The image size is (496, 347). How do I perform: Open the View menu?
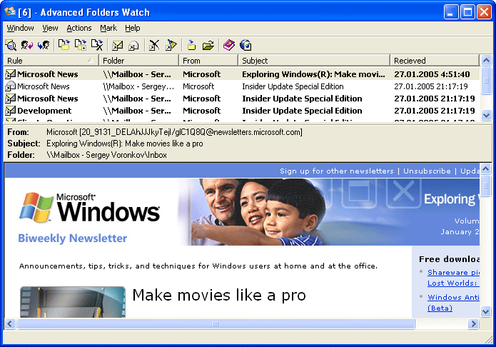tap(50, 28)
